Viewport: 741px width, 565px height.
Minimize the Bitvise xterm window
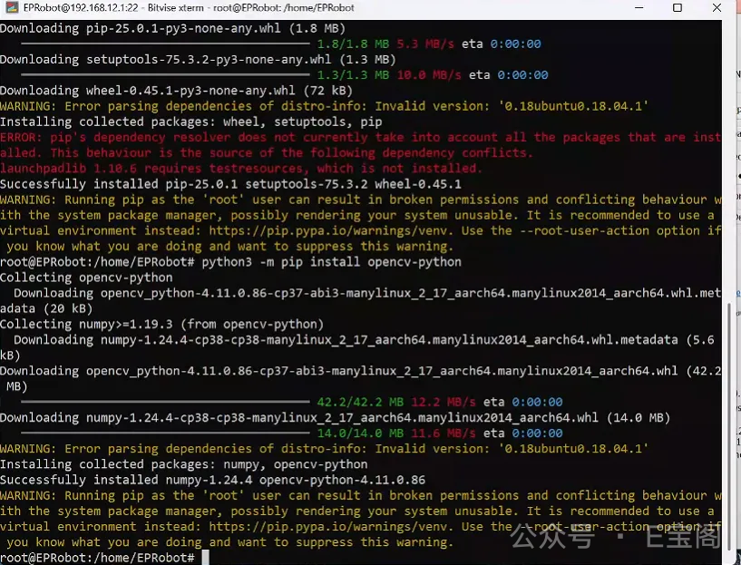pos(635,8)
